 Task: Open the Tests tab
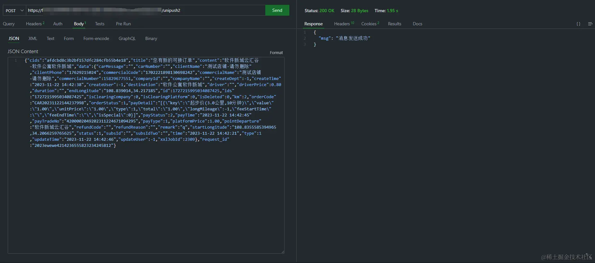point(100,24)
